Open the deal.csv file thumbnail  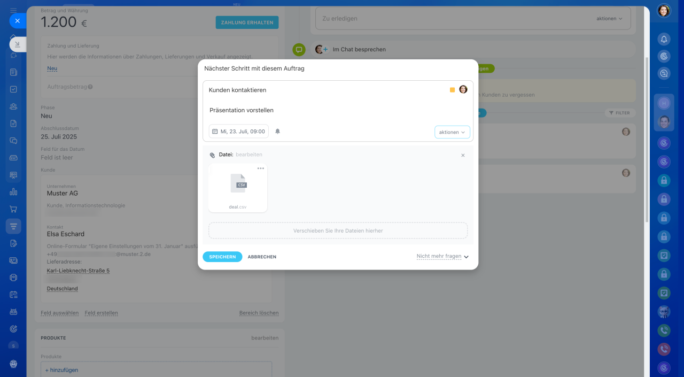238,188
